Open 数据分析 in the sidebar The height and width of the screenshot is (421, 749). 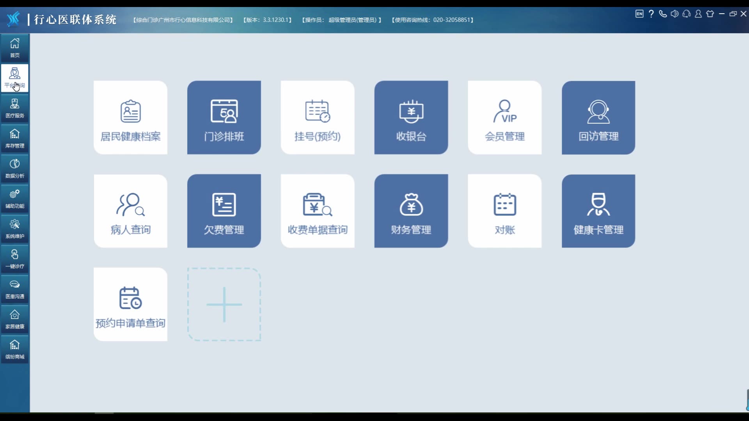15,168
